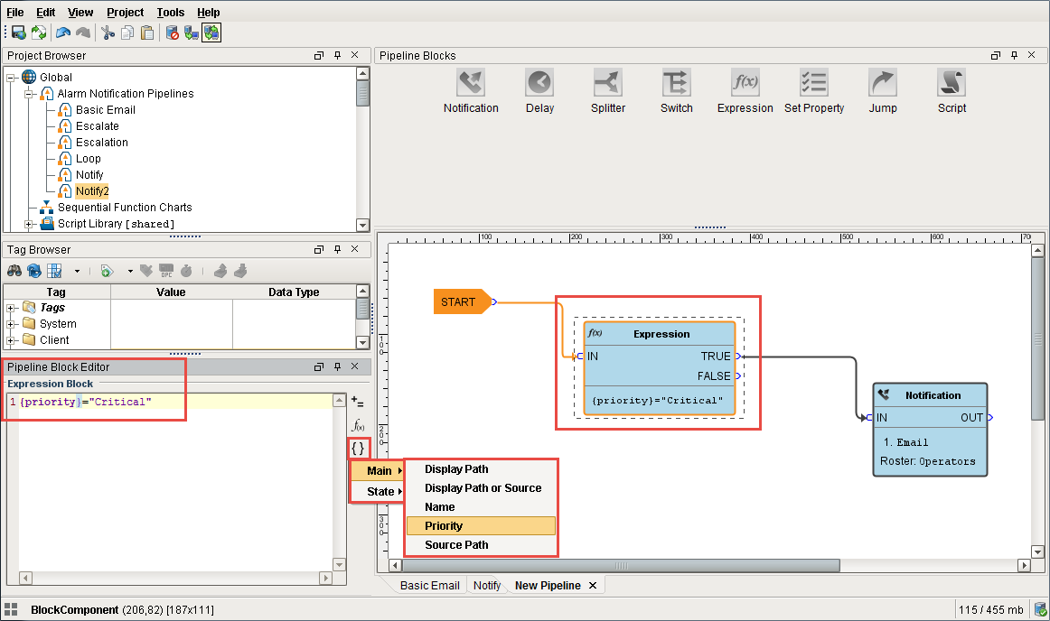Open the State submenu

tap(377, 491)
